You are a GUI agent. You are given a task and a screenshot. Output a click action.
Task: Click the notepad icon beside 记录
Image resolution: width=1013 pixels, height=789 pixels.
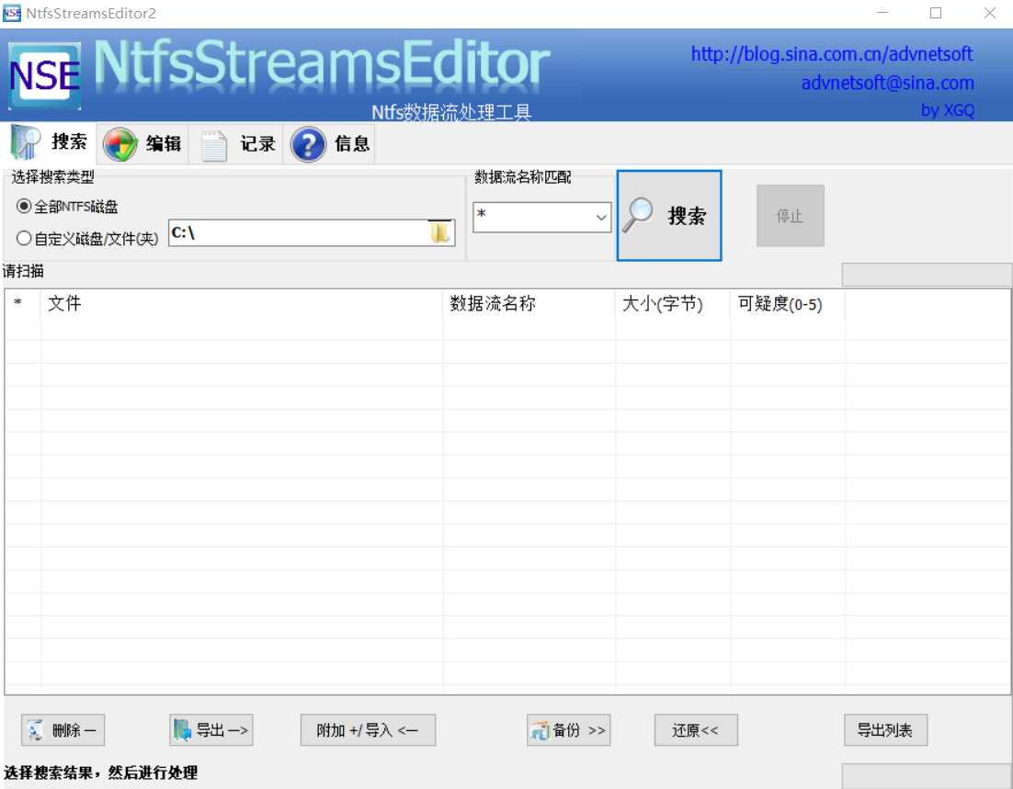coord(214,145)
